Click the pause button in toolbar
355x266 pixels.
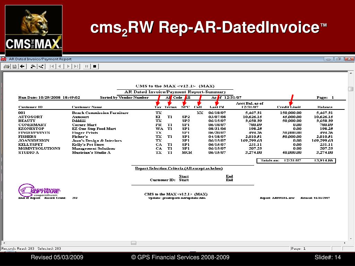86,66
